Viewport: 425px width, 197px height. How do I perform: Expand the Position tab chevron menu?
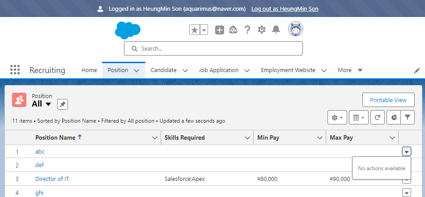pyautogui.click(x=136, y=71)
